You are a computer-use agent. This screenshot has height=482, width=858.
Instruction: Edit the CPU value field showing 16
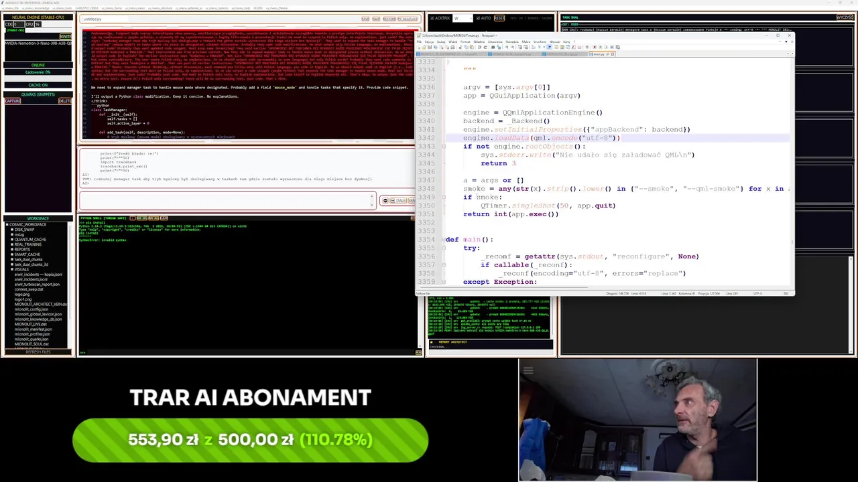tap(38, 24)
